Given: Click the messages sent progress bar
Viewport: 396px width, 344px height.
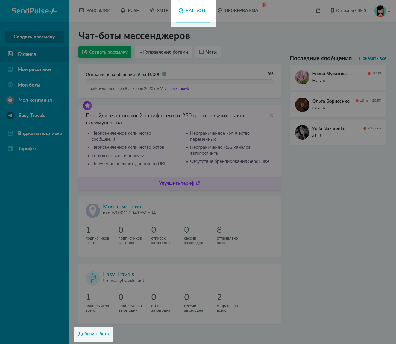Looking at the screenshot, I should tap(180, 81).
